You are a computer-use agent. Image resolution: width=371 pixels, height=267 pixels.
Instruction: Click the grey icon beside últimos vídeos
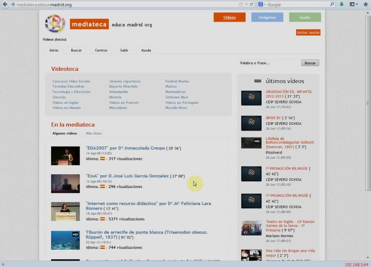point(258,81)
